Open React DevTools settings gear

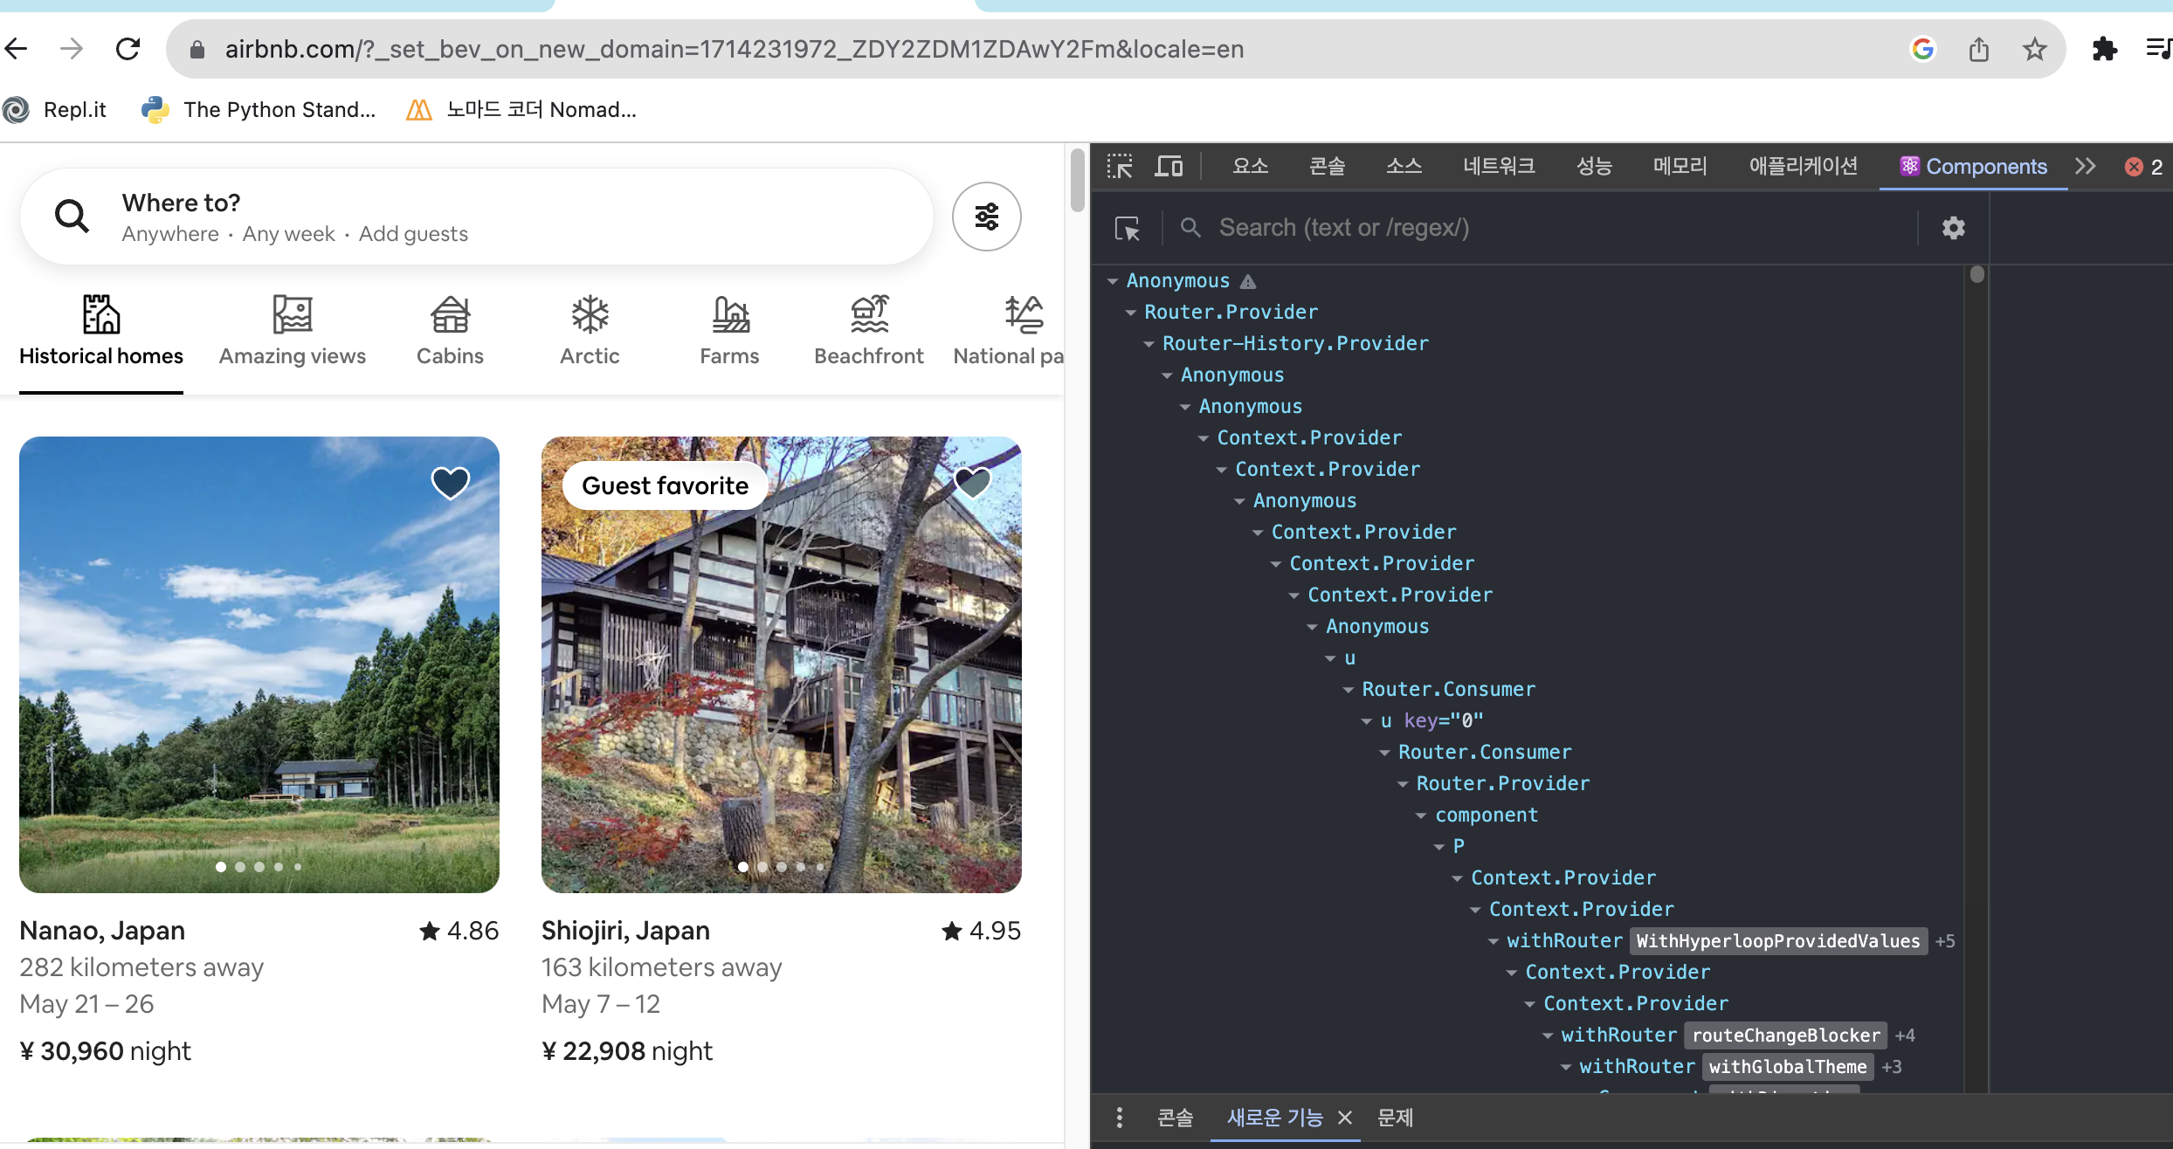1953,228
